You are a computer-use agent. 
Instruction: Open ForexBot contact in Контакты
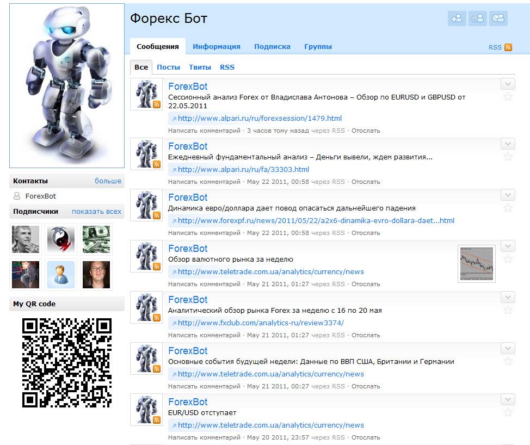[41, 196]
